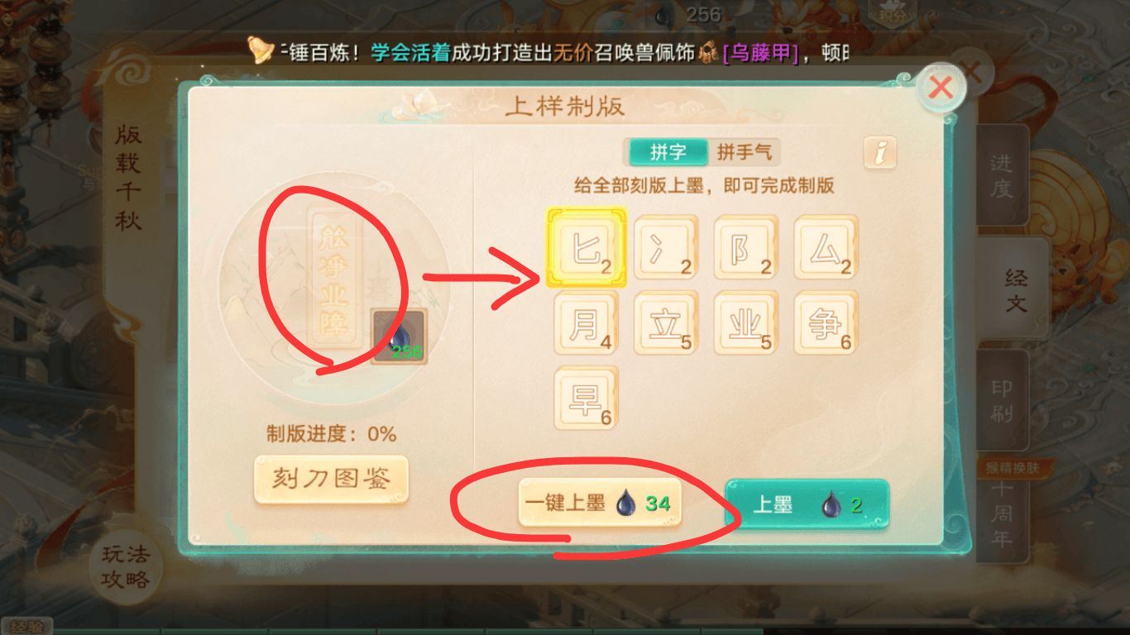Click the green 上墨 button

[x=807, y=504]
